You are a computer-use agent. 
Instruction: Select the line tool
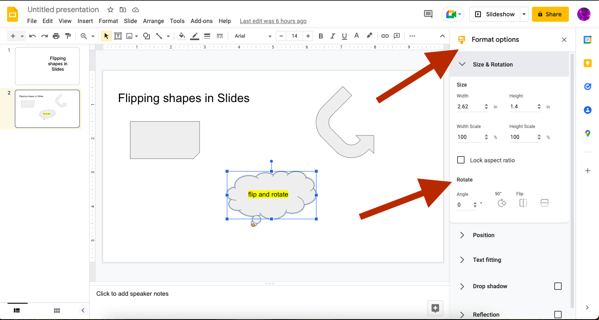[x=159, y=36]
